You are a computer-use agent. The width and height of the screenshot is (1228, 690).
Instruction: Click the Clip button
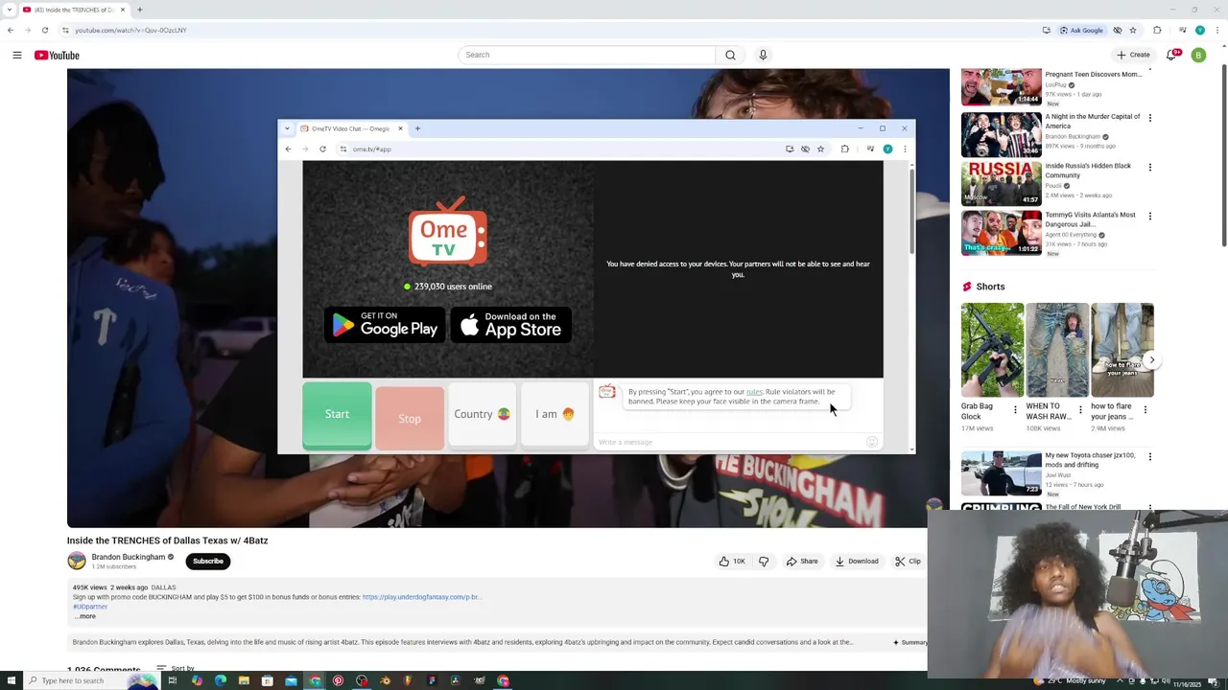tap(908, 561)
